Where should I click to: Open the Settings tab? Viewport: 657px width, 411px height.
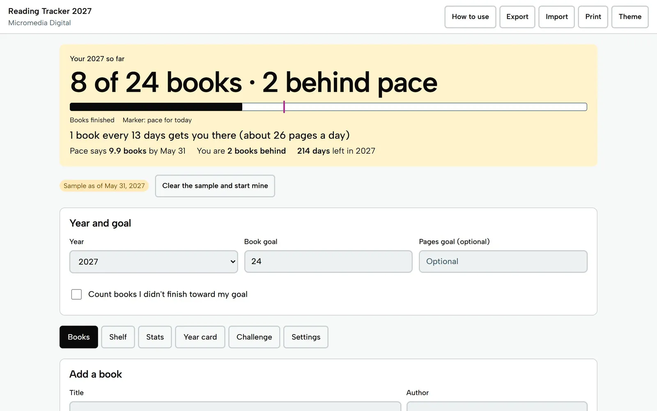tap(306, 337)
